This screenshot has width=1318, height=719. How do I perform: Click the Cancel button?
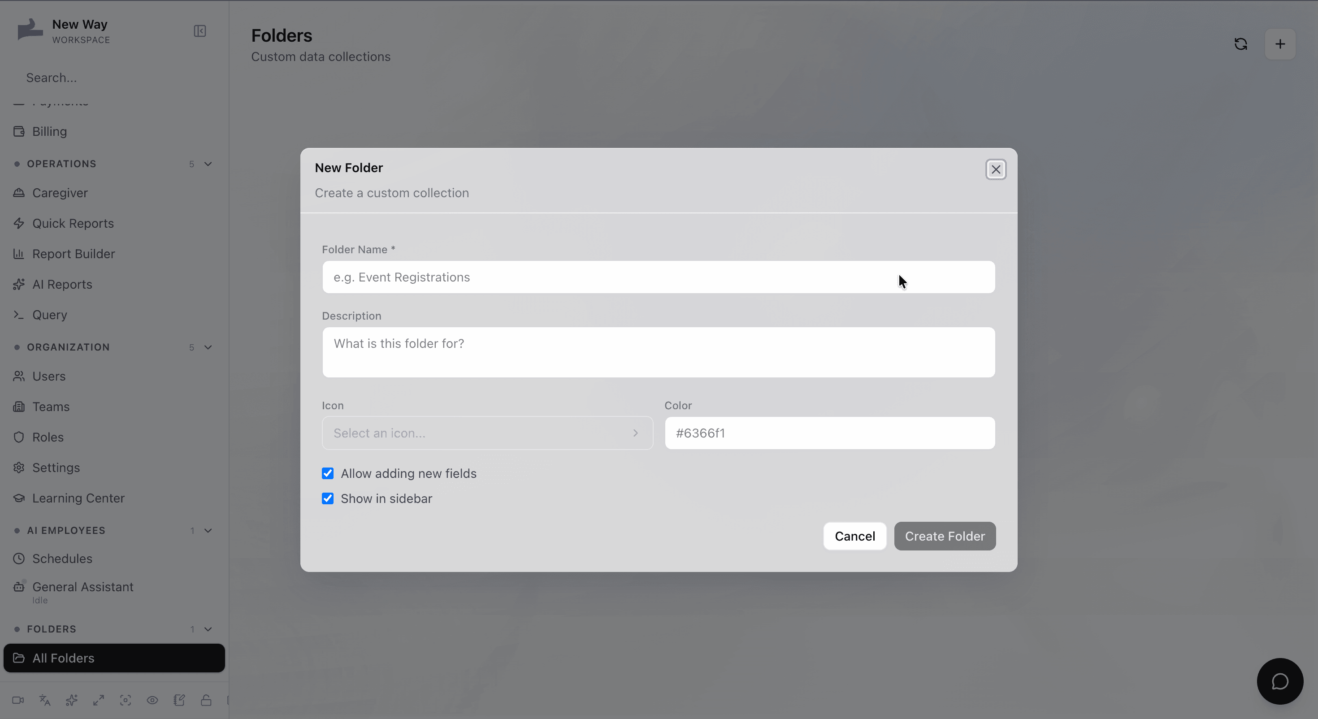[854, 536]
